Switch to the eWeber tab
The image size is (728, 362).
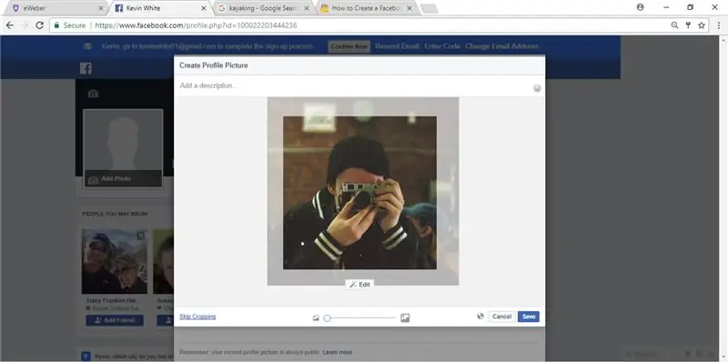tap(56, 8)
